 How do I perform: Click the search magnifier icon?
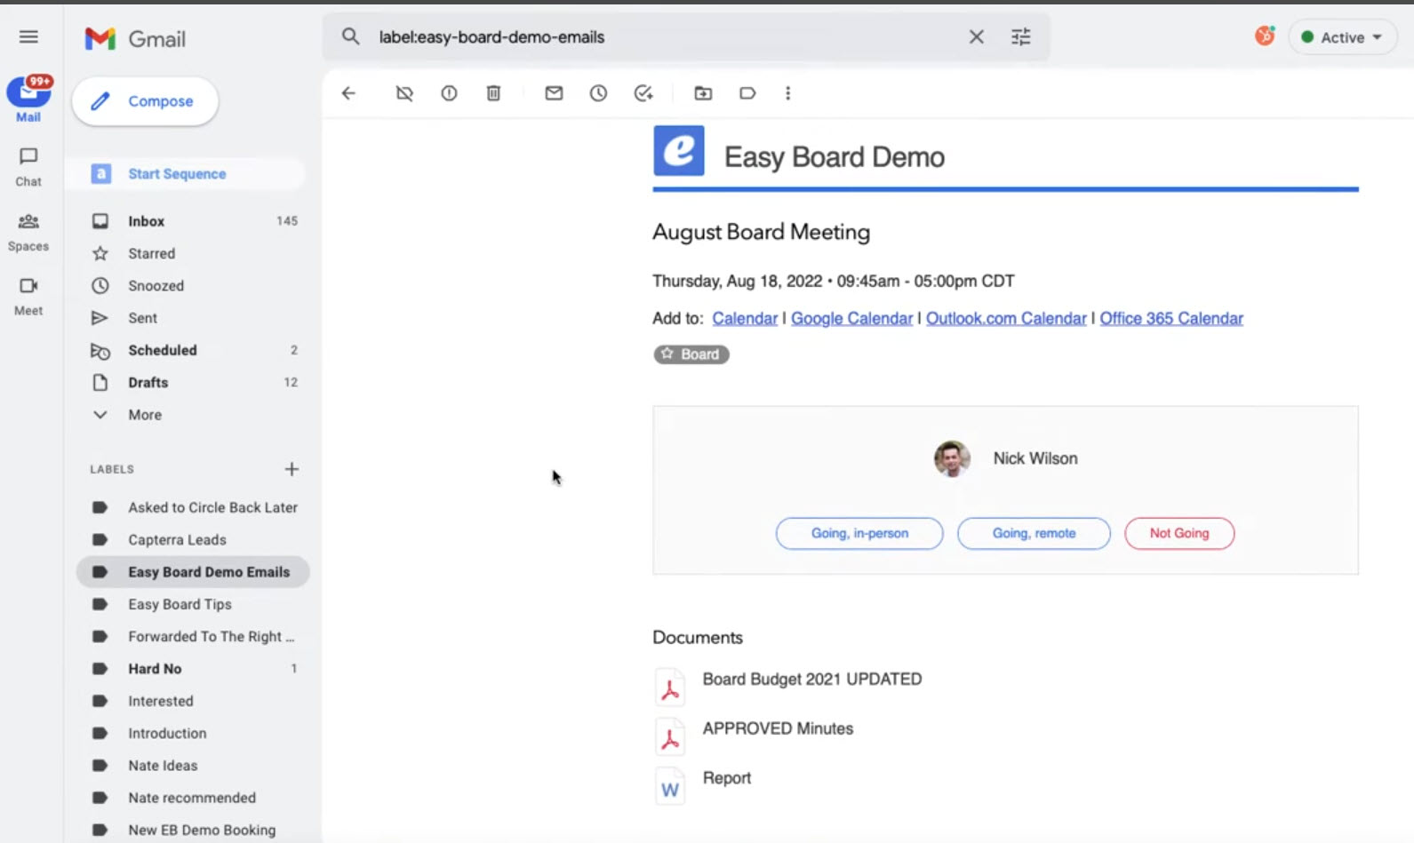(x=351, y=36)
